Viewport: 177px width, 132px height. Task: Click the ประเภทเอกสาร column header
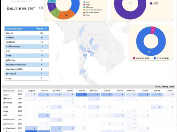pyautogui.click(x=14, y=29)
